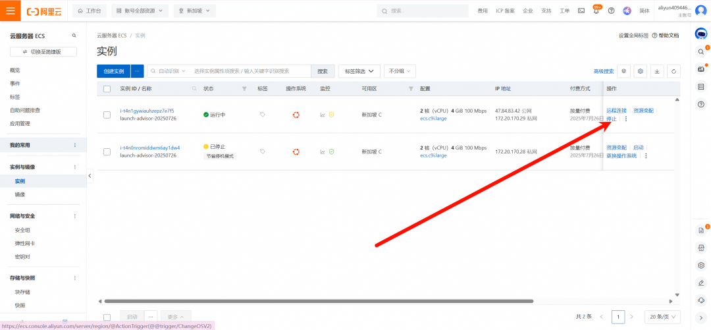
Task: Click 远程连接 for the running instance
Action: (x=616, y=110)
